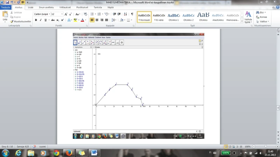Viewport: 280px width, 157px height.
Task: Toggle superscript formatting
Action: [62, 20]
